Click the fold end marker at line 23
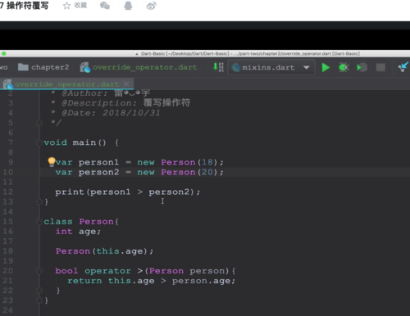The height and width of the screenshot is (316, 410). point(39,300)
